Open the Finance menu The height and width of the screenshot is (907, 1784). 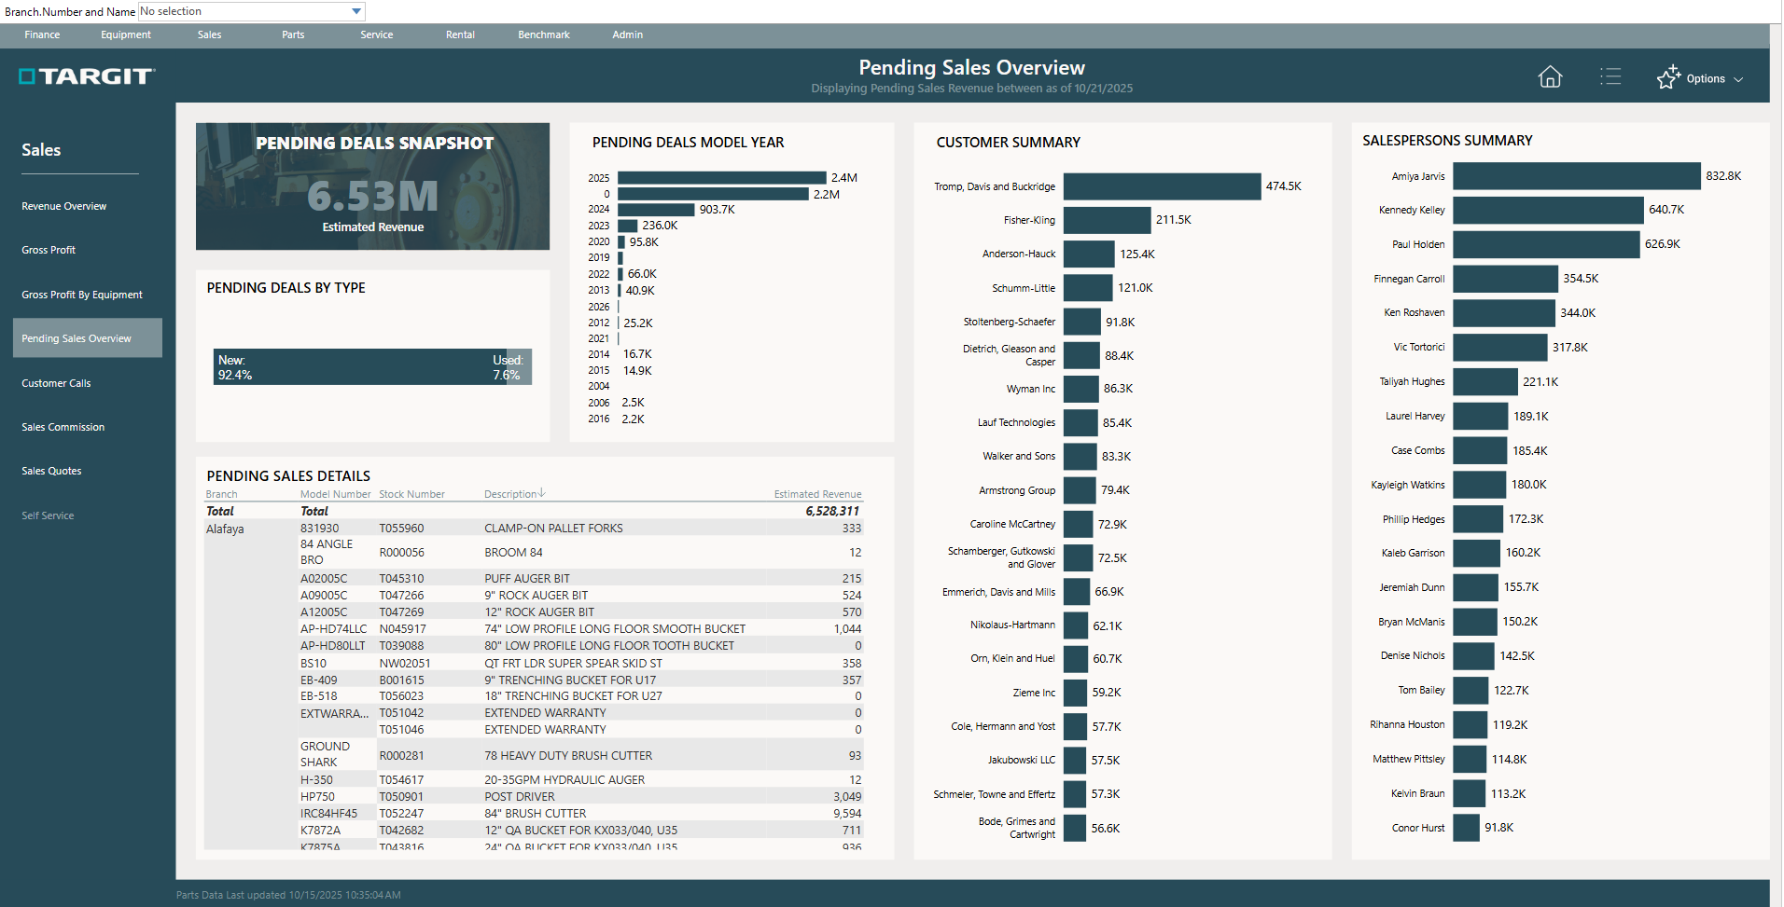[42, 35]
